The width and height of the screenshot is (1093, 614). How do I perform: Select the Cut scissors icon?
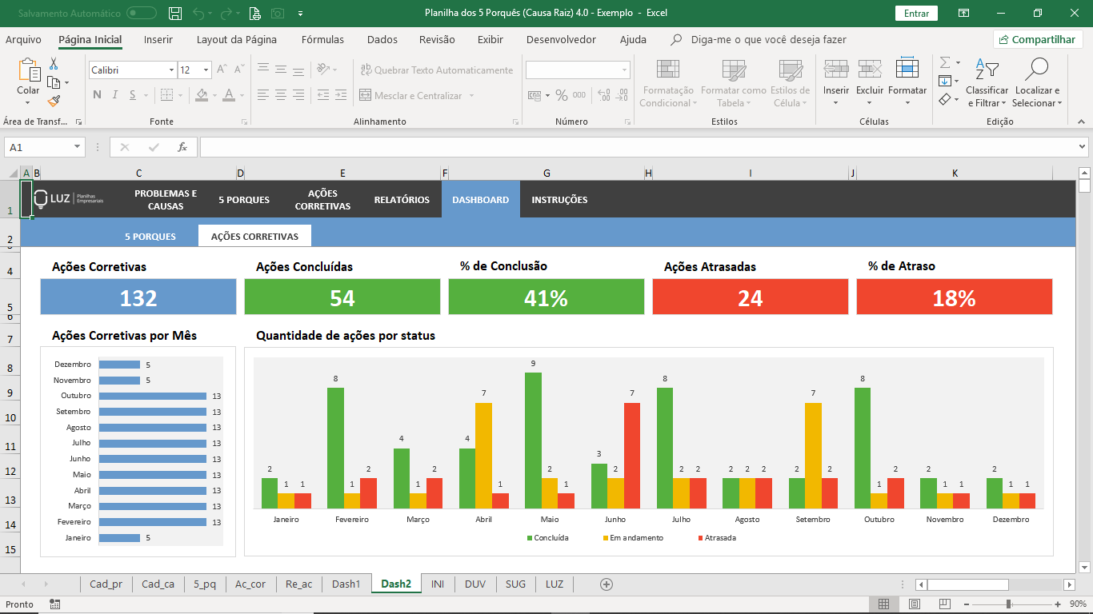pyautogui.click(x=54, y=64)
